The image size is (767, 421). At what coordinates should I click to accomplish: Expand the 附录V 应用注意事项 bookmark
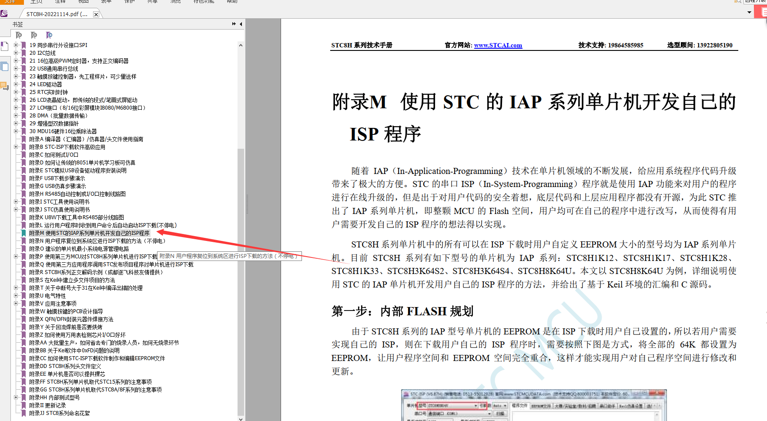point(16,304)
